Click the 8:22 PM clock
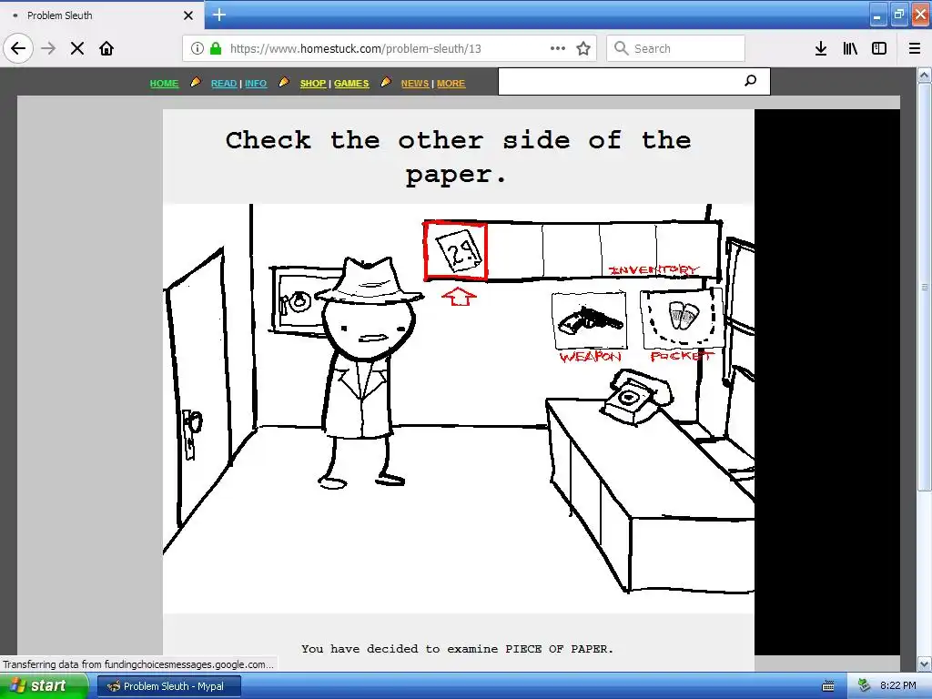932x699 pixels. [x=898, y=686]
